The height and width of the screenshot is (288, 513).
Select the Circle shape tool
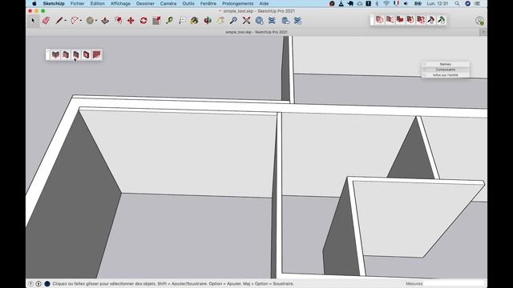pos(90,21)
